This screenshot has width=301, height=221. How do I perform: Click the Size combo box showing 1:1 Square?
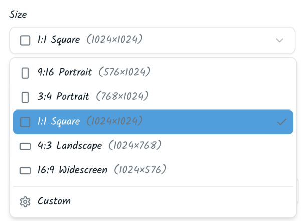(x=150, y=40)
